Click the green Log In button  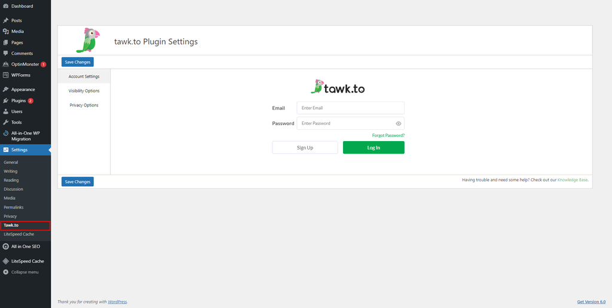pos(374,148)
